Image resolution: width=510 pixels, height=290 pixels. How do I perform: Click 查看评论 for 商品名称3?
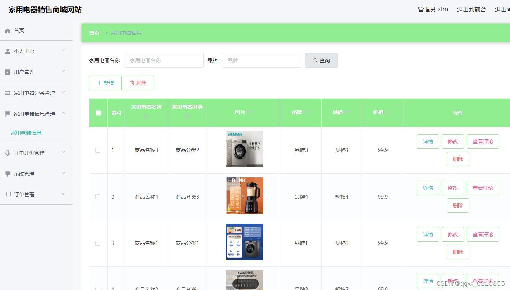tap(483, 142)
